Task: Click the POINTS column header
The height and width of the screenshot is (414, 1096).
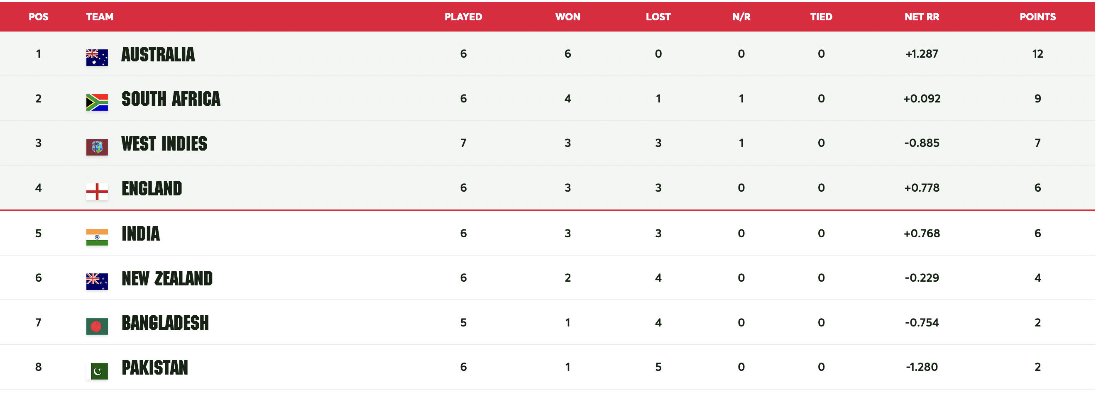Action: tap(1037, 17)
